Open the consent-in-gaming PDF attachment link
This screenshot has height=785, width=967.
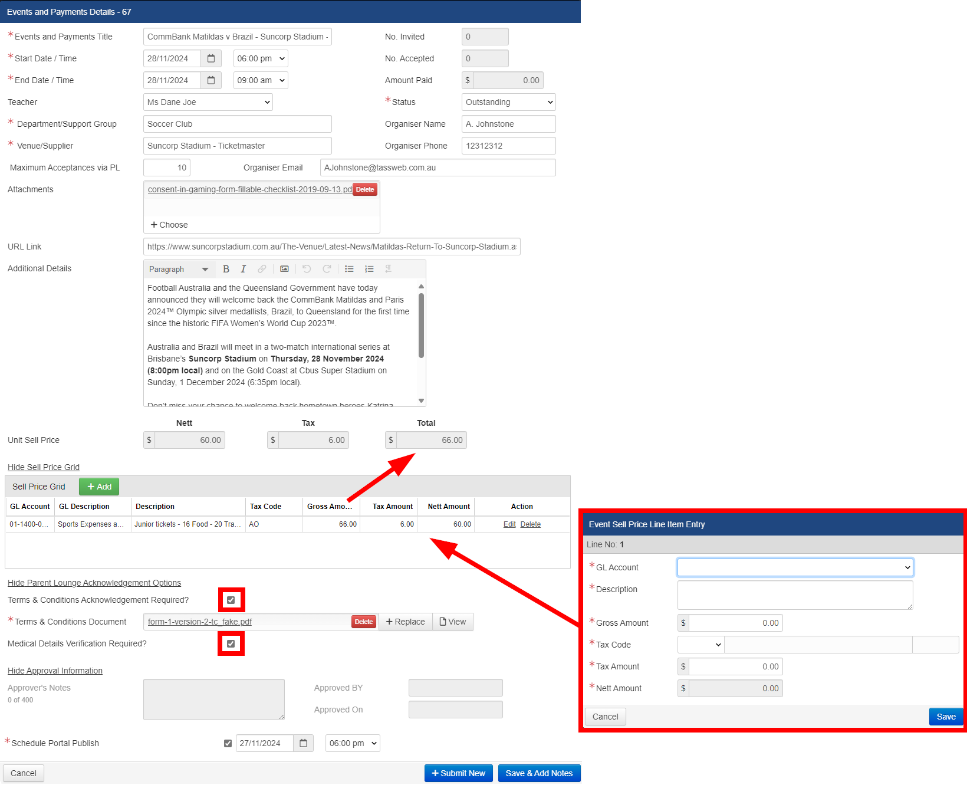click(250, 189)
